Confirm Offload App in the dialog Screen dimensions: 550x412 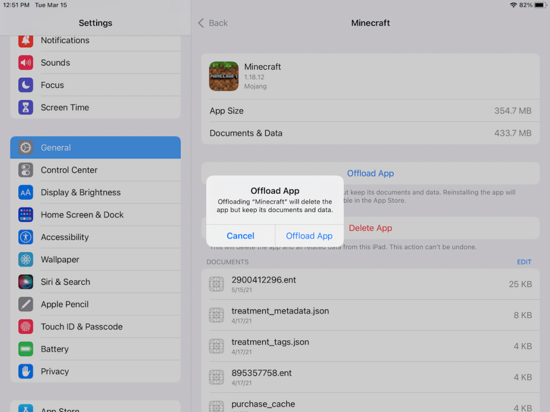coord(309,236)
